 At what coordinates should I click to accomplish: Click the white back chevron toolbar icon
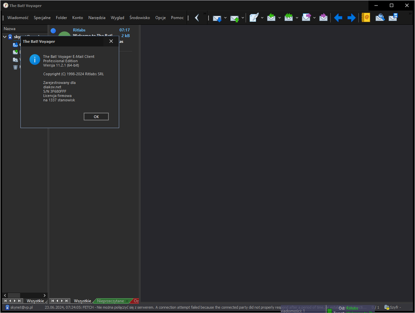tap(197, 18)
